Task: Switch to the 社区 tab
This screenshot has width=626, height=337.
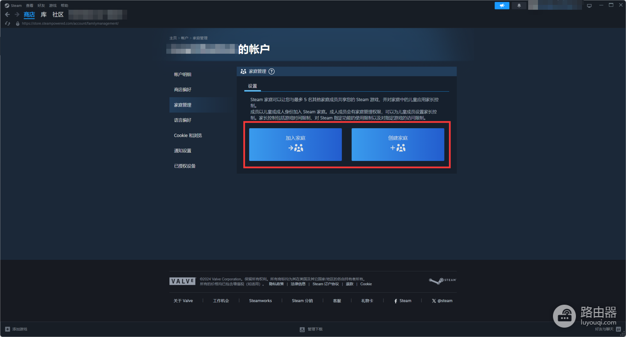Action: click(x=58, y=15)
